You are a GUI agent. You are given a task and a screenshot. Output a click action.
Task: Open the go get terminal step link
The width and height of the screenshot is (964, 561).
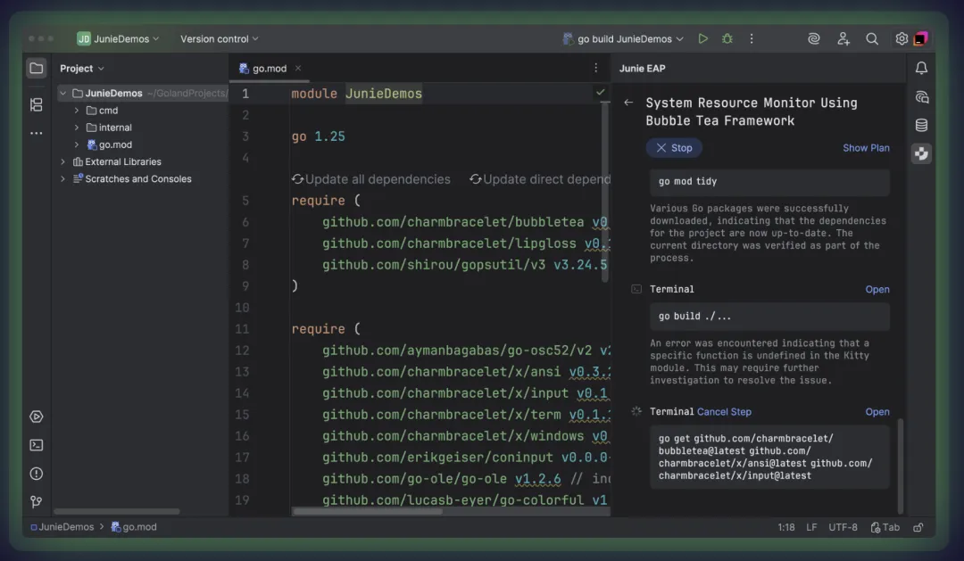pyautogui.click(x=877, y=412)
